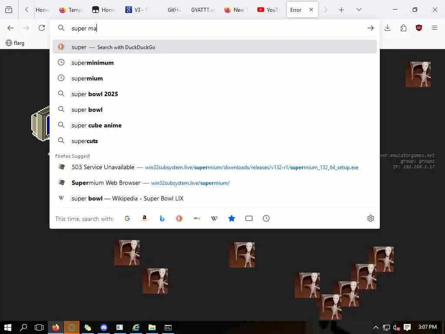Screen dimensions: 445x334
Task: Click the figure thumbnail at page top right
Action: tap(418, 74)
